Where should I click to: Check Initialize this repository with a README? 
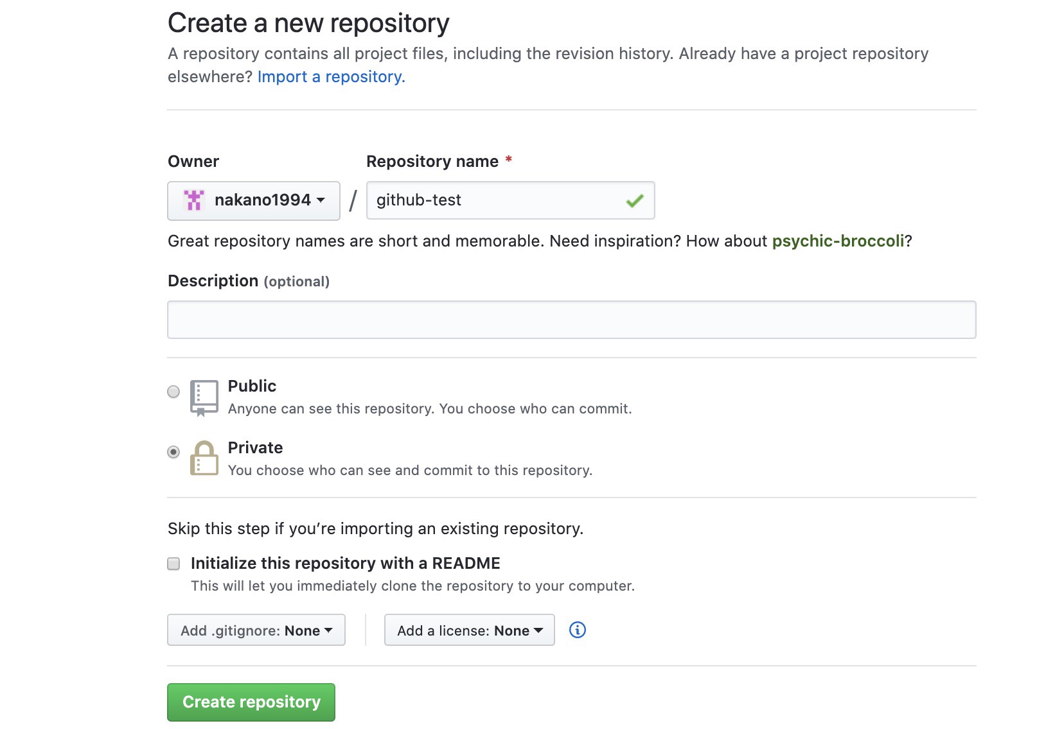pyautogui.click(x=173, y=564)
